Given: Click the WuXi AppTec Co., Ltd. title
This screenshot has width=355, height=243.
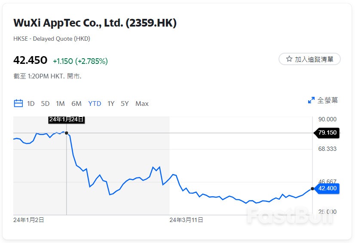Looking at the screenshot, I should [x=95, y=23].
